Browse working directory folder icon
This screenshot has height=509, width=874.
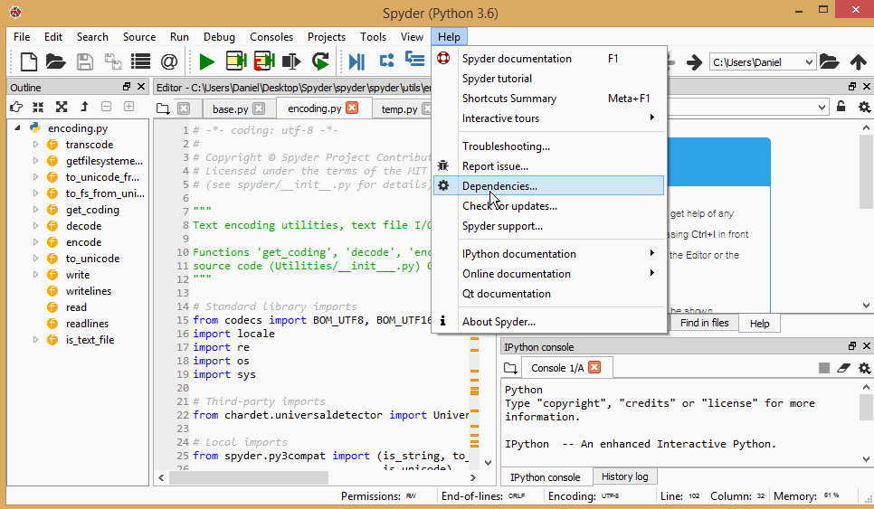[830, 61]
